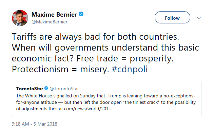This screenshot has width=214, height=131.
Task: Open the quoted TorontoStar tweet card
Action: [107, 98]
